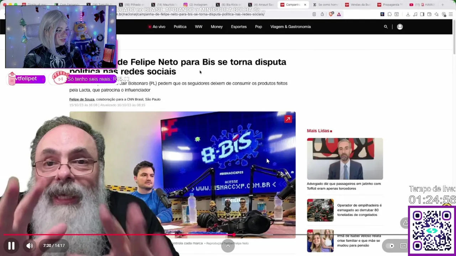Open story 'Irmã de Isabel Veloso relata'
This screenshot has height=256, width=456.
[x=359, y=241]
